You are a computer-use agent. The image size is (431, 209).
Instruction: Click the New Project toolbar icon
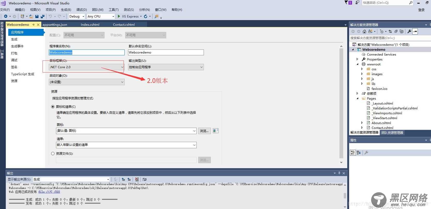[x=22, y=16]
